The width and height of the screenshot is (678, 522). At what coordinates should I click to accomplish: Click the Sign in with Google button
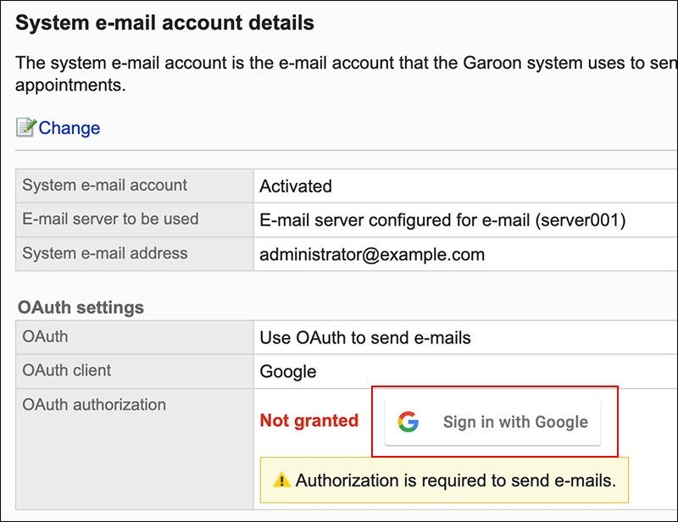(x=492, y=422)
